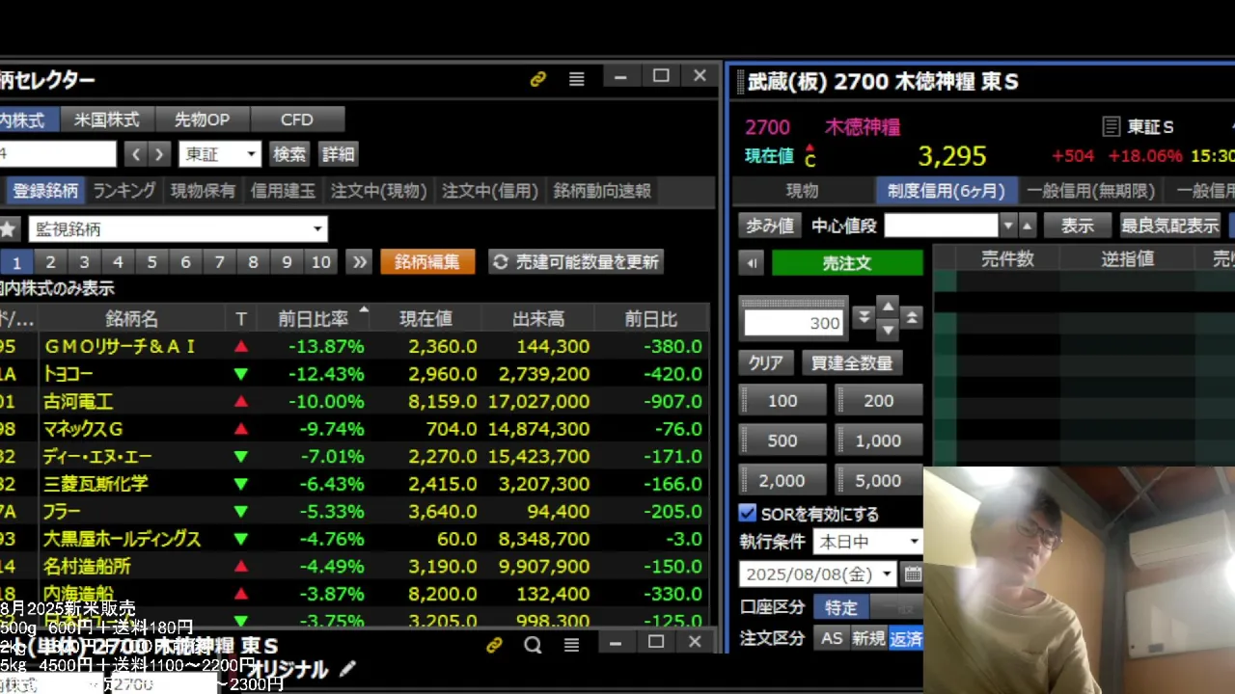Screen dimensions: 1235x694
Task: Click the quantity input field showing 300
Action: pos(794,323)
